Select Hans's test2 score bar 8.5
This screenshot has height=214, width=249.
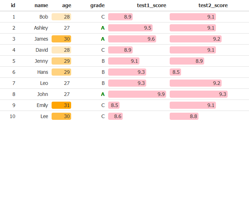175,72
